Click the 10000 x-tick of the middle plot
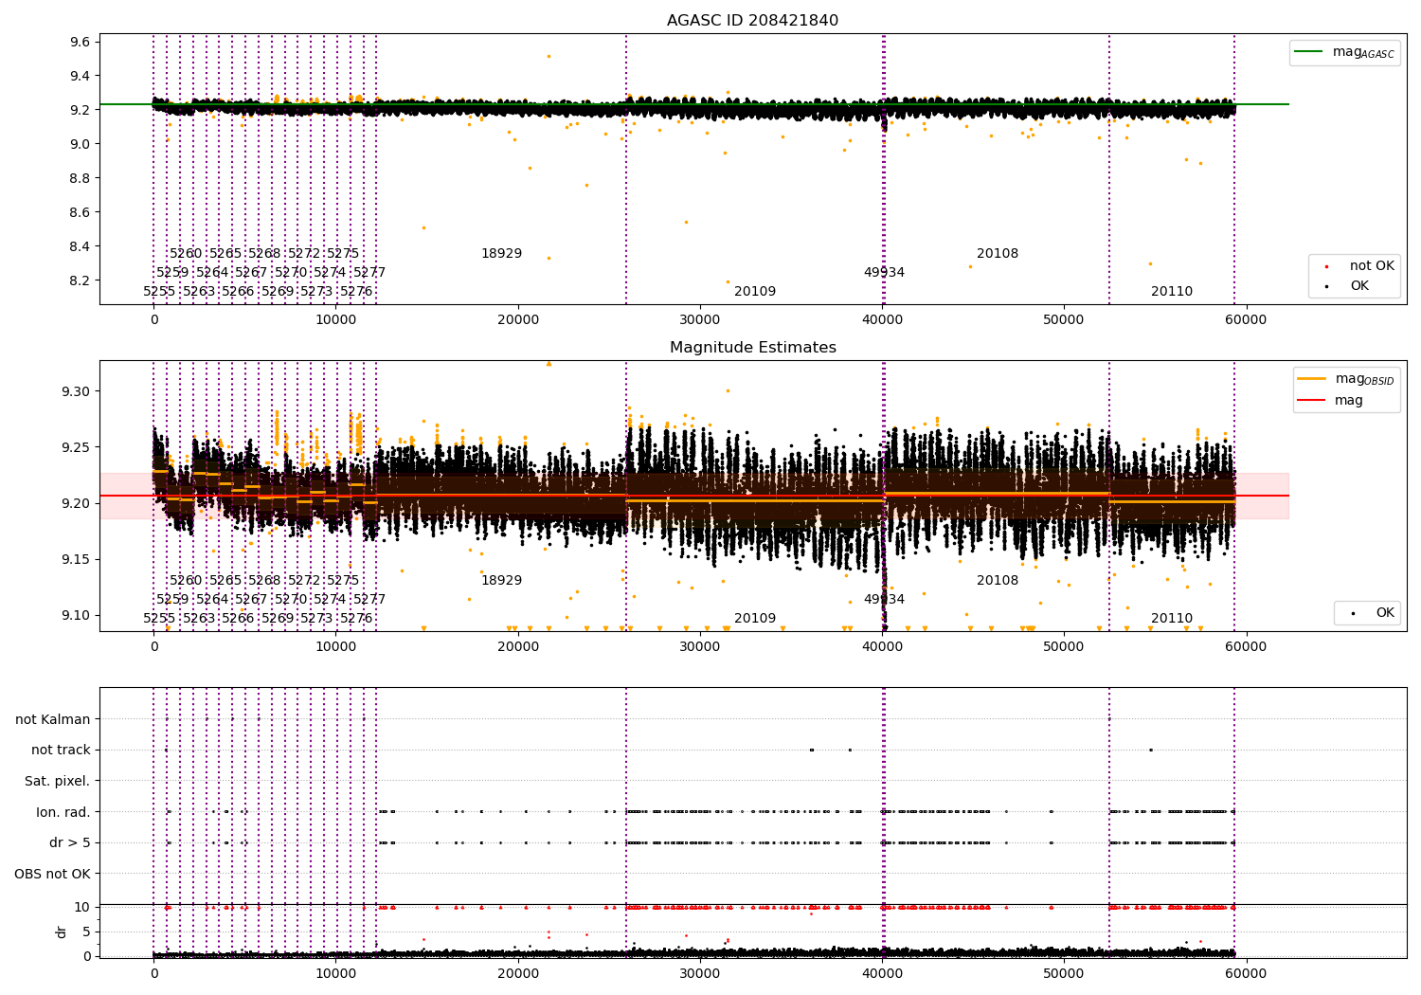Screen dimensions: 1421x995 pos(336,647)
